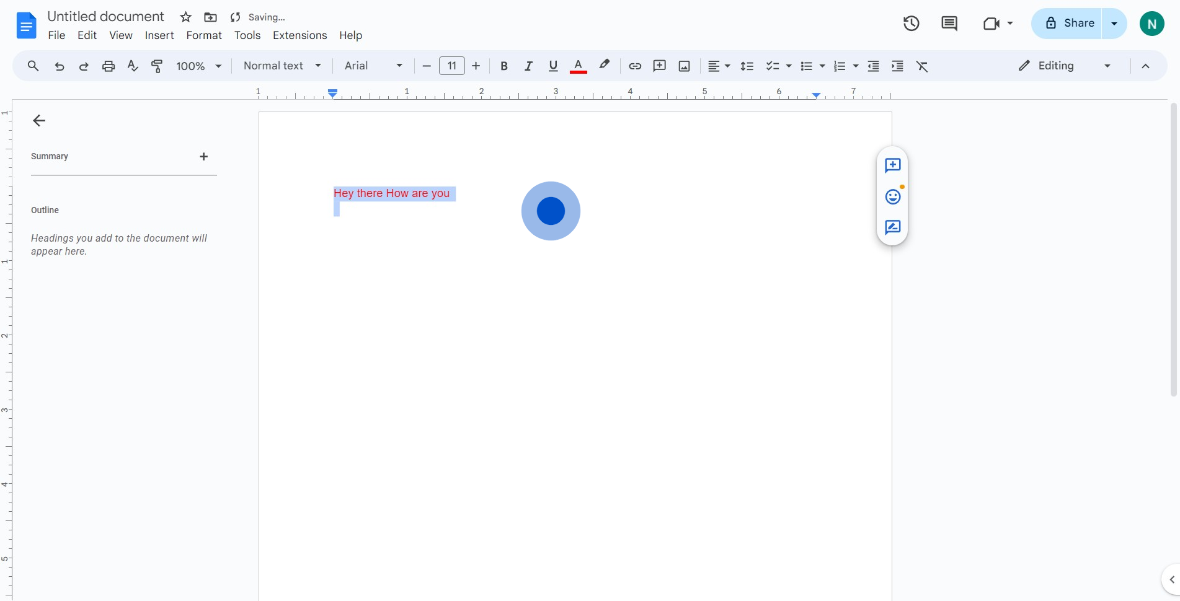Add comment from the floating side panel
This screenshot has height=601, width=1180.
click(893, 165)
